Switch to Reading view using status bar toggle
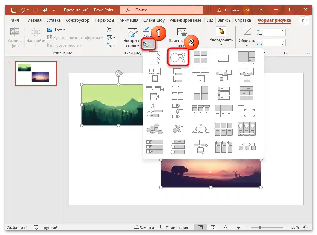This screenshot has width=317, height=235. coord(226,227)
